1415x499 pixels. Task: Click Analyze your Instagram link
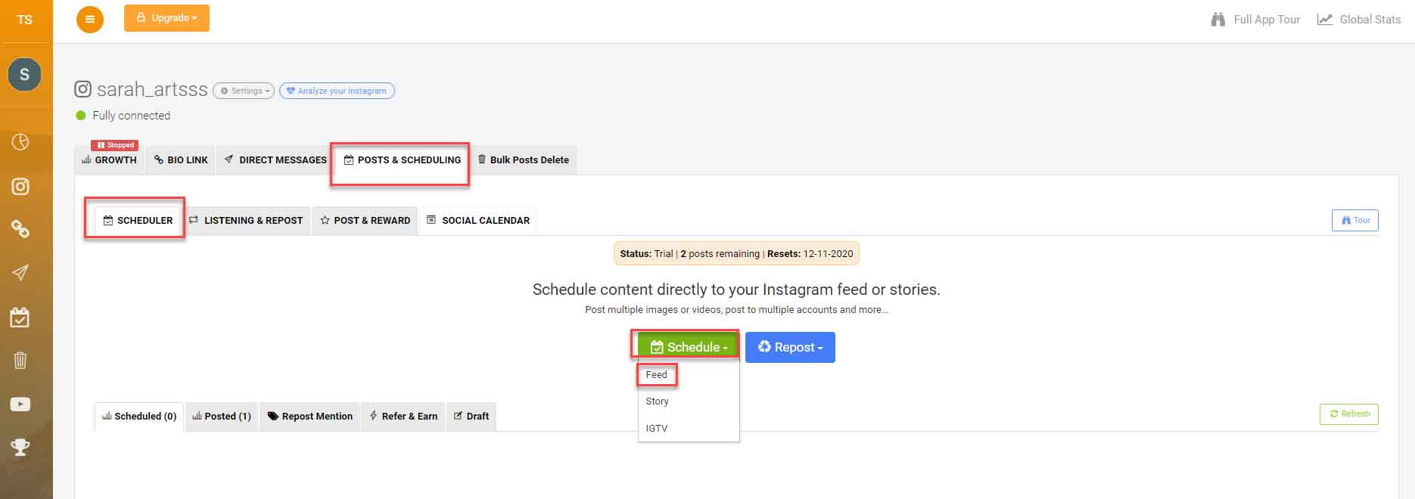337,90
